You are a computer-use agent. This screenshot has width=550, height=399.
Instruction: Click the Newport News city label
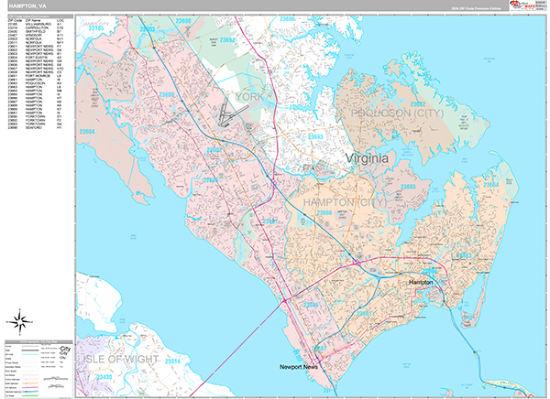point(299,367)
